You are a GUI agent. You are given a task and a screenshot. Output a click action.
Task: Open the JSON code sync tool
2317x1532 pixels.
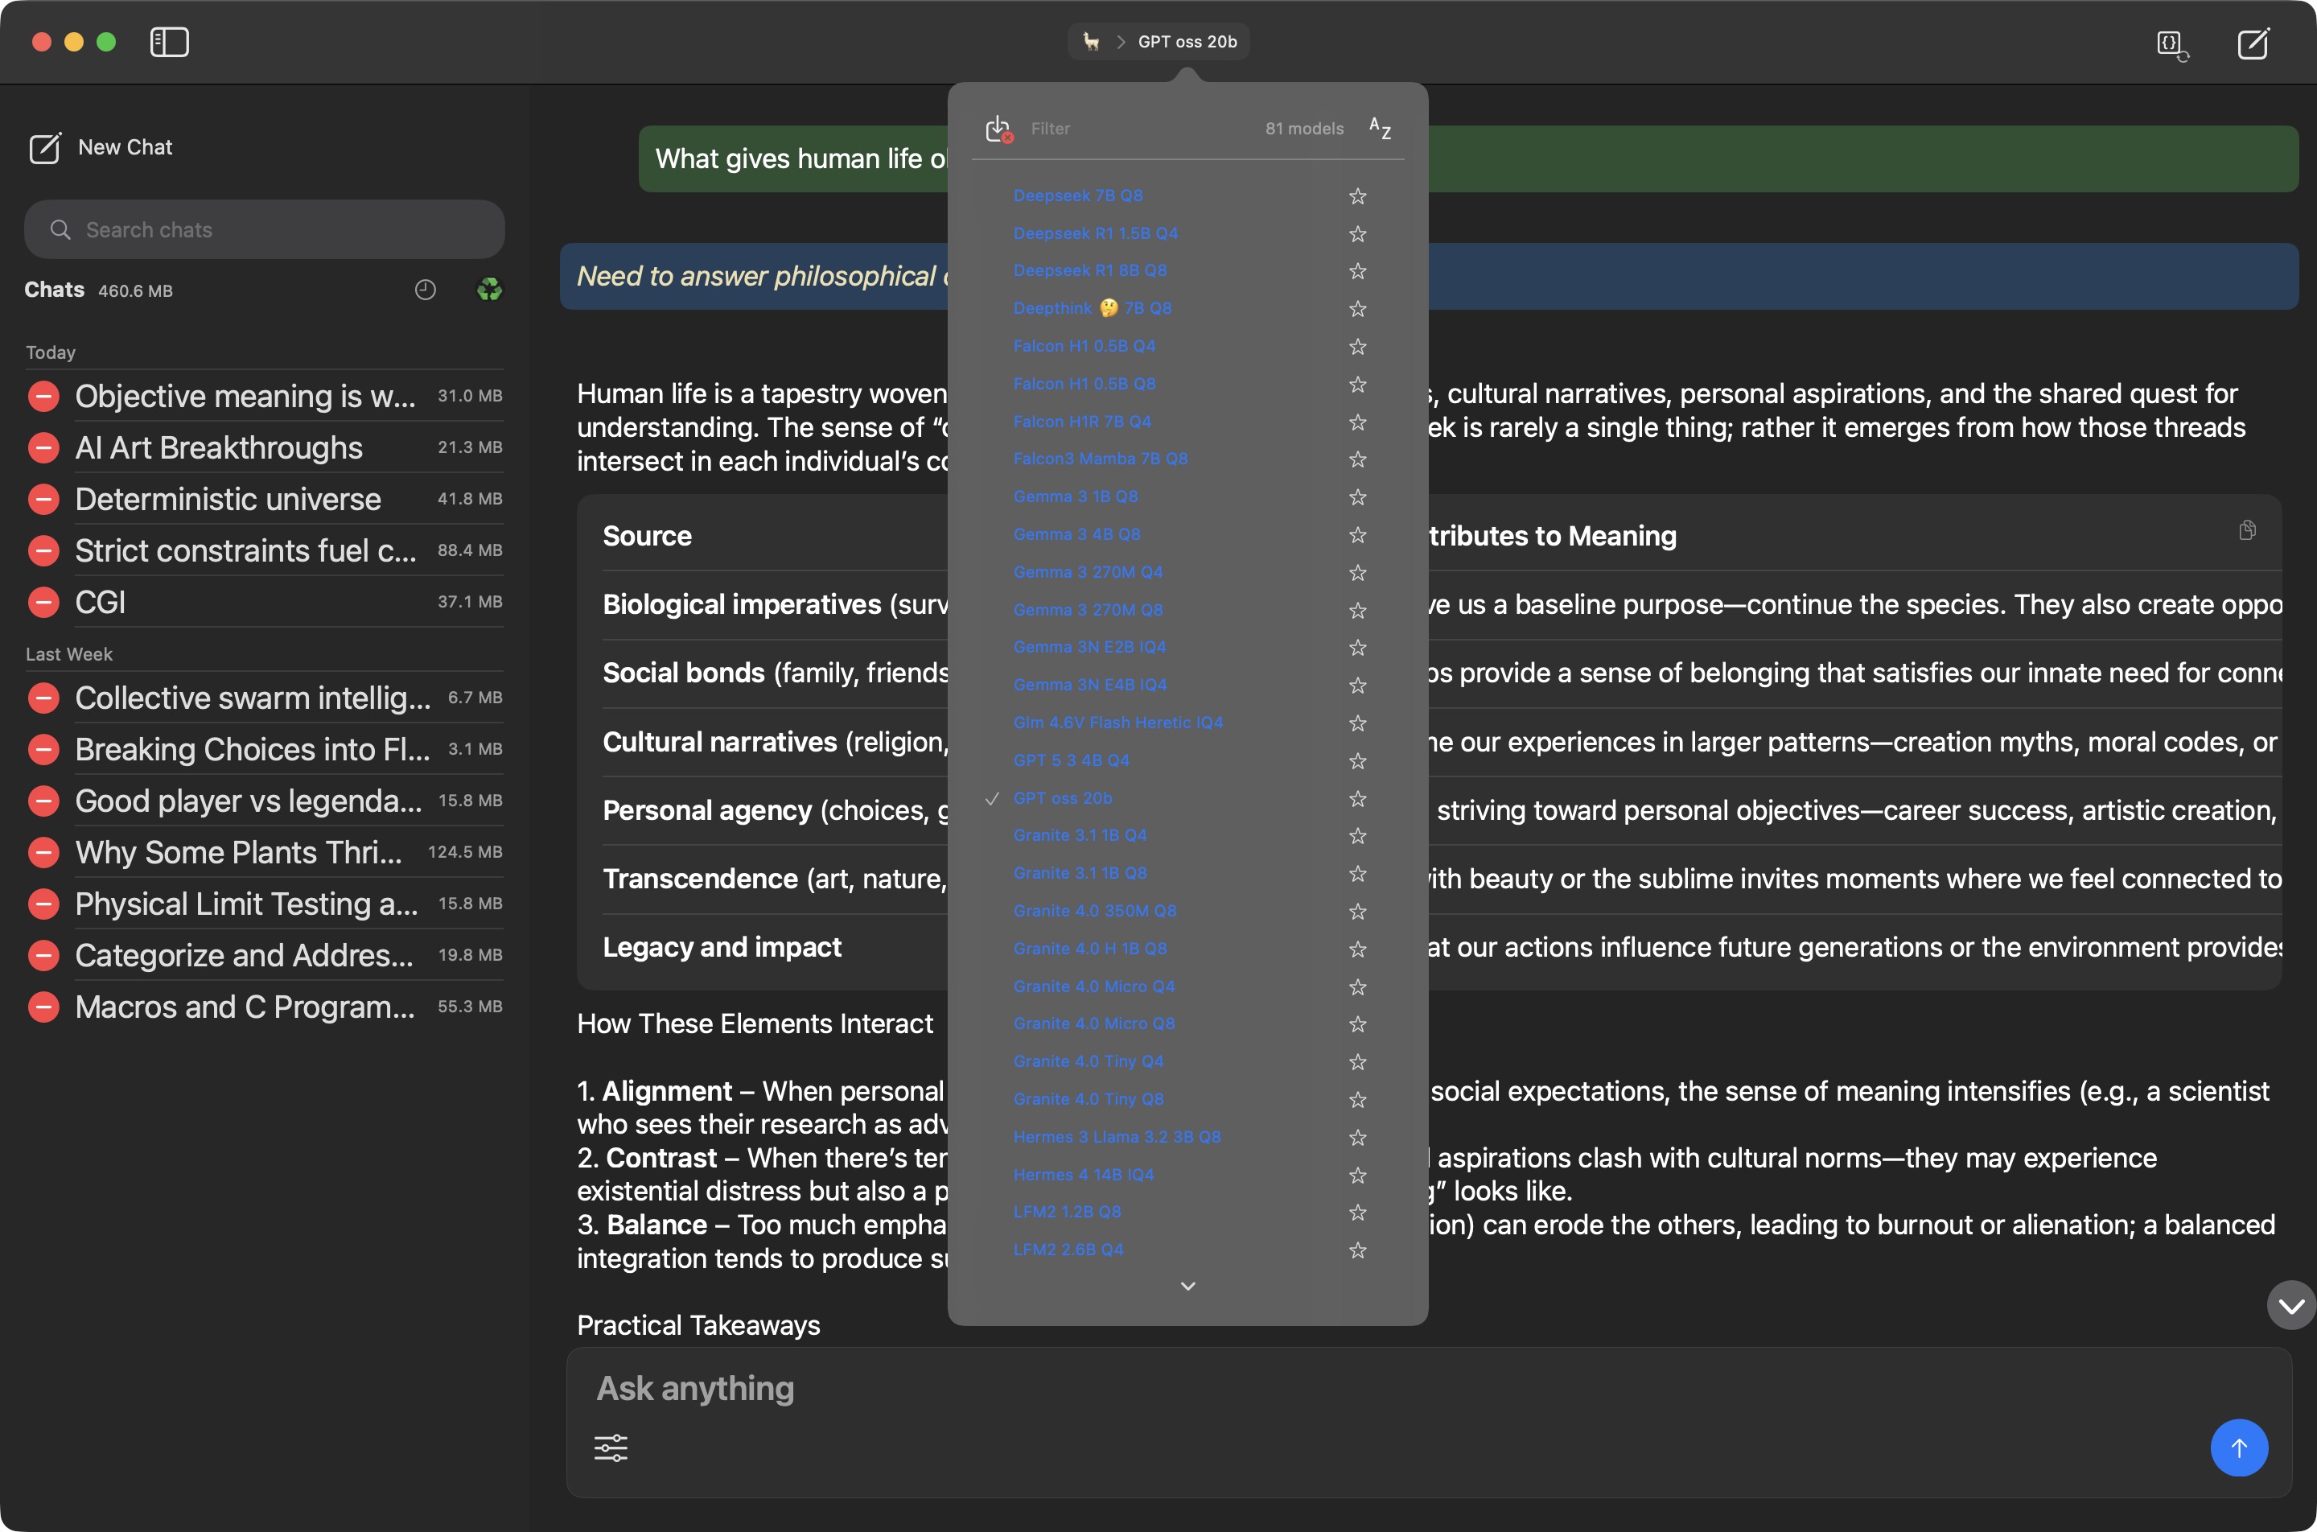(2171, 45)
